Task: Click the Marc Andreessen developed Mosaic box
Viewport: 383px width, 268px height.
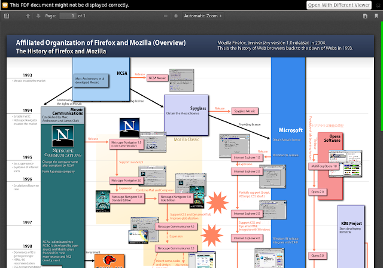Action: pyautogui.click(x=91, y=81)
